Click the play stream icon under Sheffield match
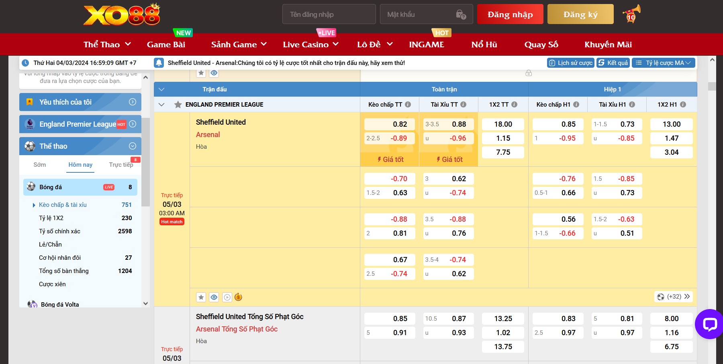Viewport: 723px width, 364px height. [x=227, y=297]
